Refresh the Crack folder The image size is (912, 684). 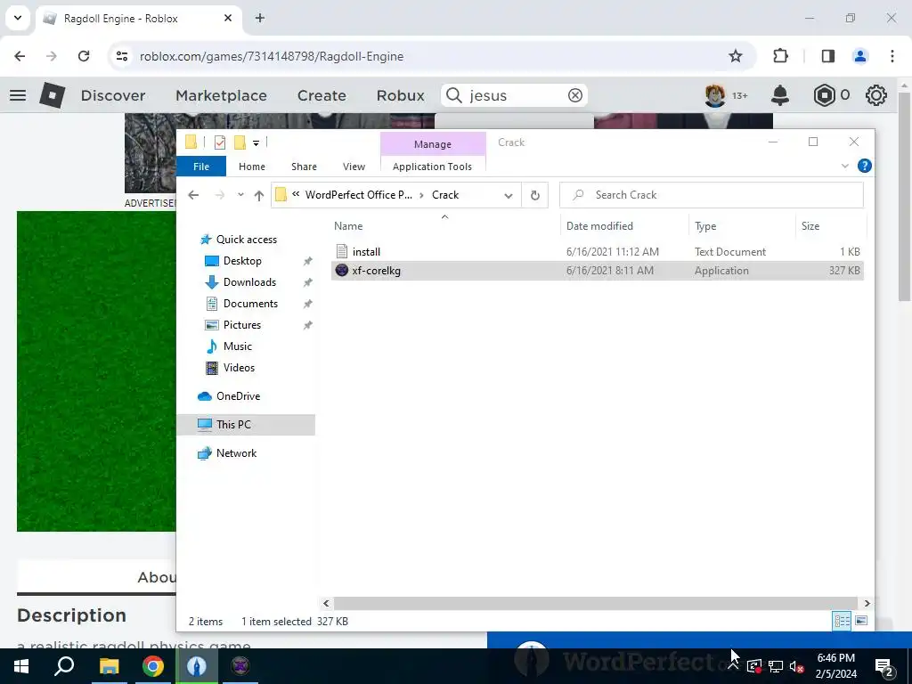[x=535, y=195]
